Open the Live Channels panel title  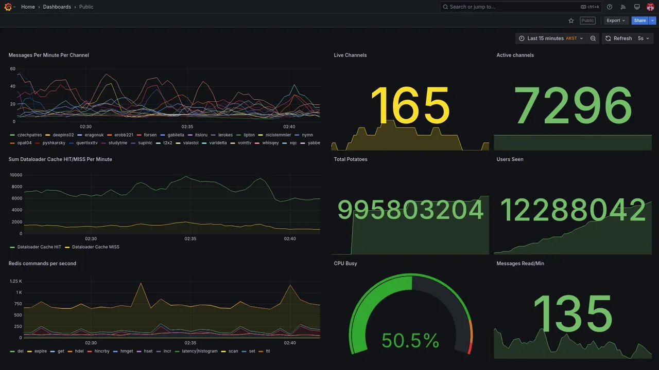[350, 55]
